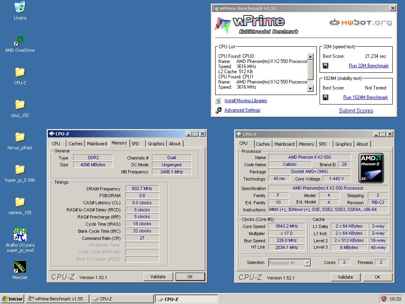Open the wprime_155 folder

[20, 202]
